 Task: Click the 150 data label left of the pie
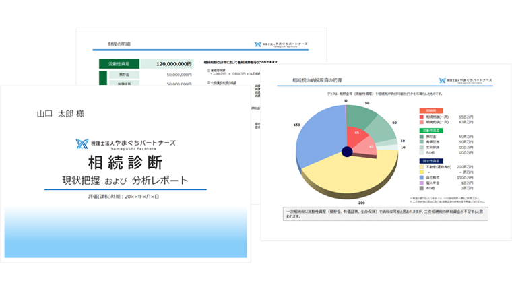(x=297, y=125)
